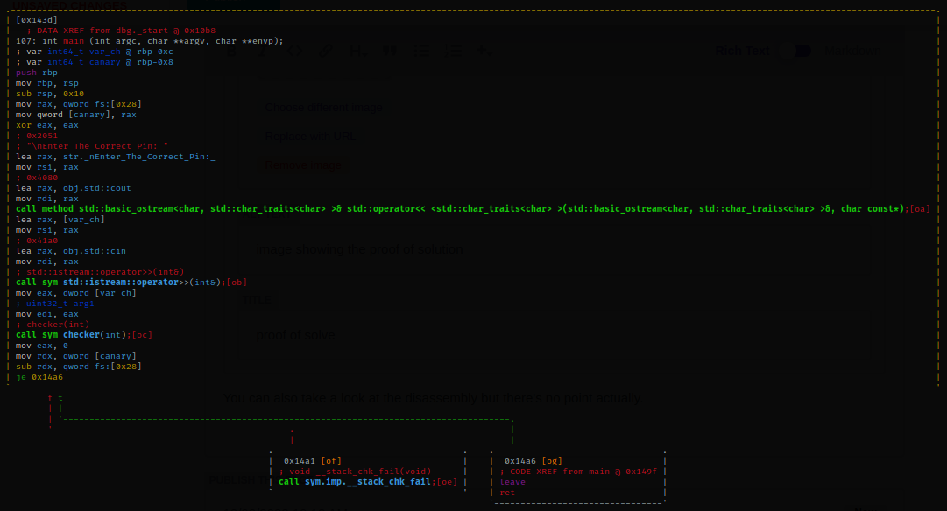Insert a hyperlink with link icon
The height and width of the screenshot is (511, 947).
click(x=325, y=52)
